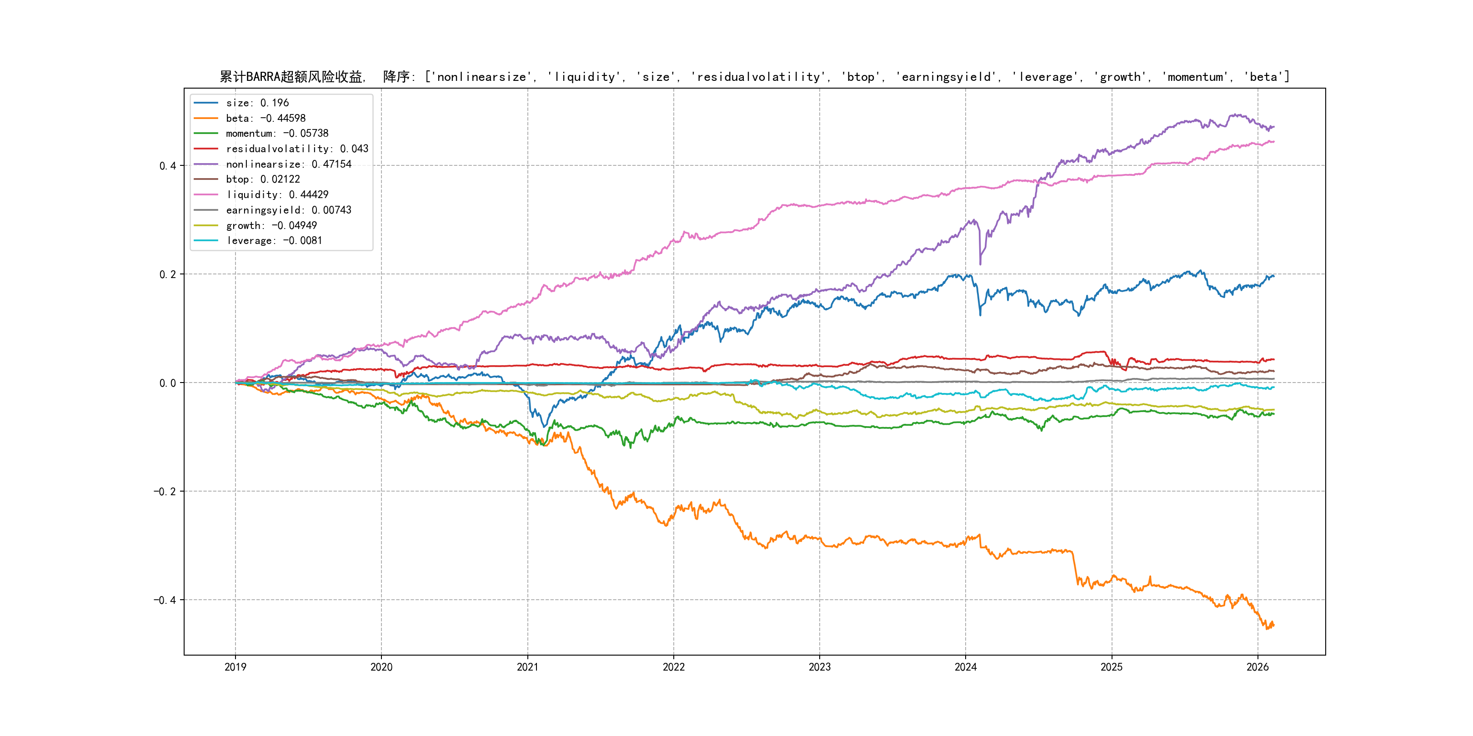1473x736 pixels.
Task: Click the pink liquidity legend swatch
Action: coord(206,195)
